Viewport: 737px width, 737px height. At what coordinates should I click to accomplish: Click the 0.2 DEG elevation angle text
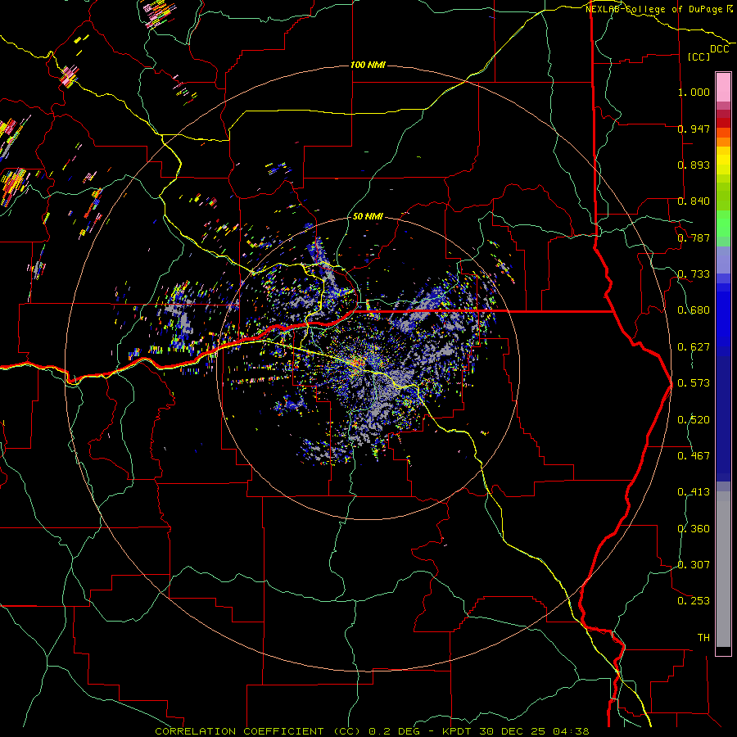pyautogui.click(x=394, y=731)
